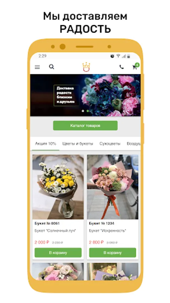Open the yellow bouquet № 8061 photo

58,187
